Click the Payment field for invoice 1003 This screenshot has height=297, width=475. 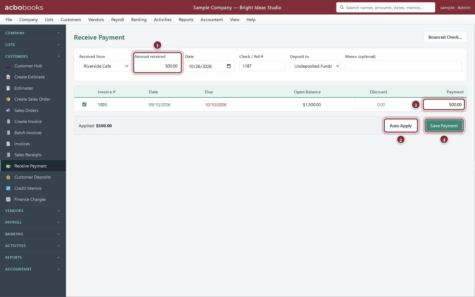coord(444,105)
